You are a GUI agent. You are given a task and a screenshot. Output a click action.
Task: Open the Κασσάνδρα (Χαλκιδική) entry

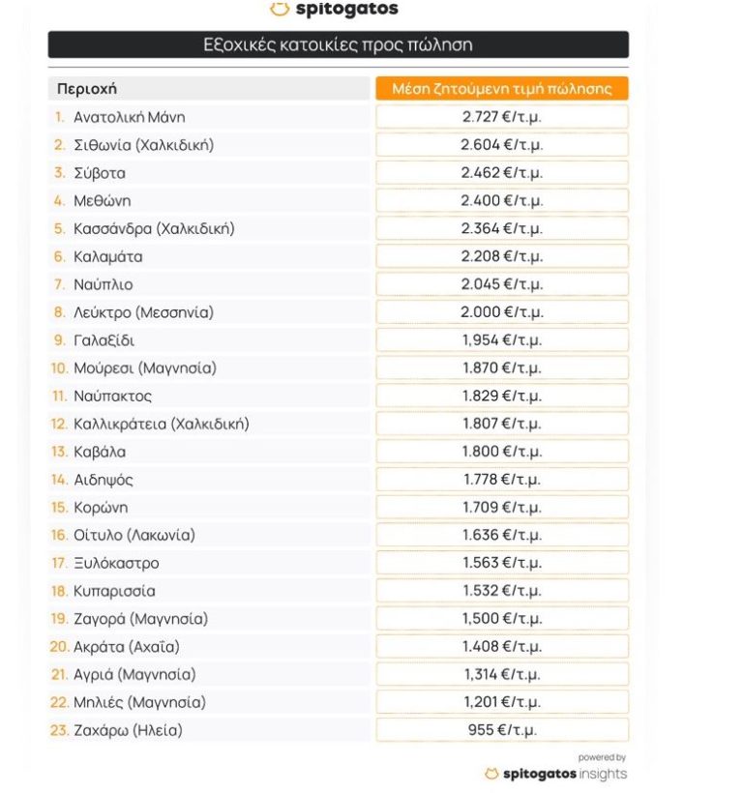click(x=154, y=229)
